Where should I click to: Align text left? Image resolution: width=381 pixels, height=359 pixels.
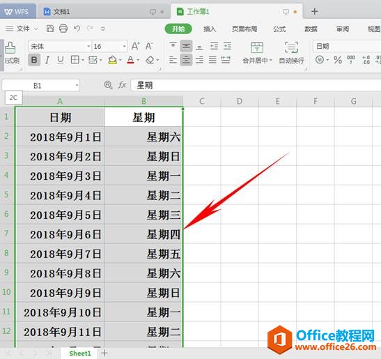pos(173,59)
